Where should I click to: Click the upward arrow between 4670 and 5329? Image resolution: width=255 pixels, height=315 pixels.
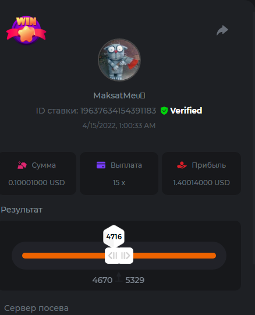coord(119,277)
